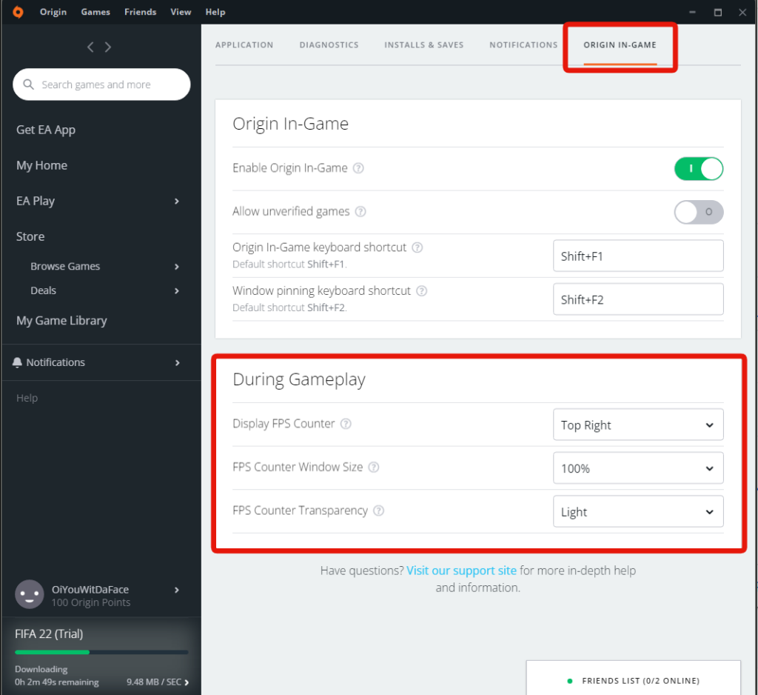Click the green online status dot
This screenshot has height=695, width=758.
point(570,681)
